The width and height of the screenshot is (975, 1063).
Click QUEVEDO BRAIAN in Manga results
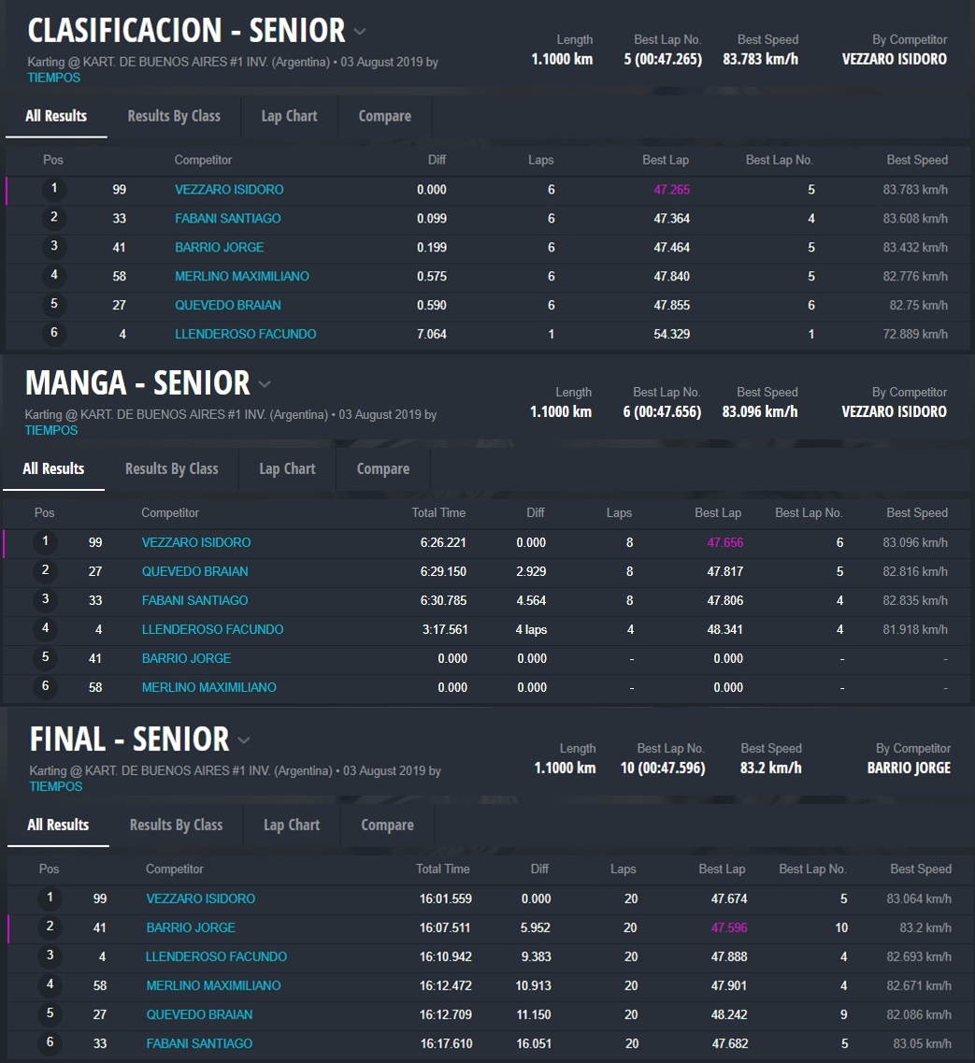pos(194,571)
